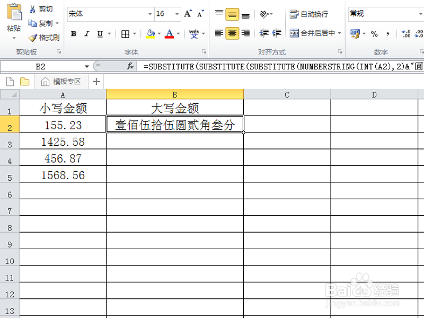Align text right
Viewport: 424px width, 318px height.
[245, 33]
